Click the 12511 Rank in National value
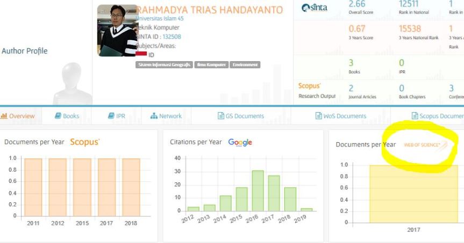This screenshot has width=464, height=243. point(409,4)
